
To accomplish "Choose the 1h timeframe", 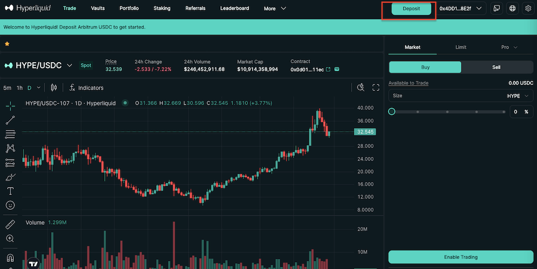I will 19,88.
